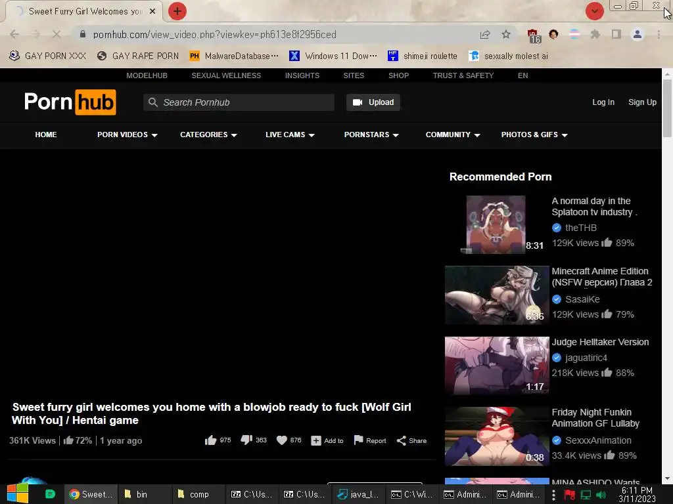The width and height of the screenshot is (673, 504).
Task: Open the Windows 11 Dow… bookmark
Action: click(x=333, y=56)
